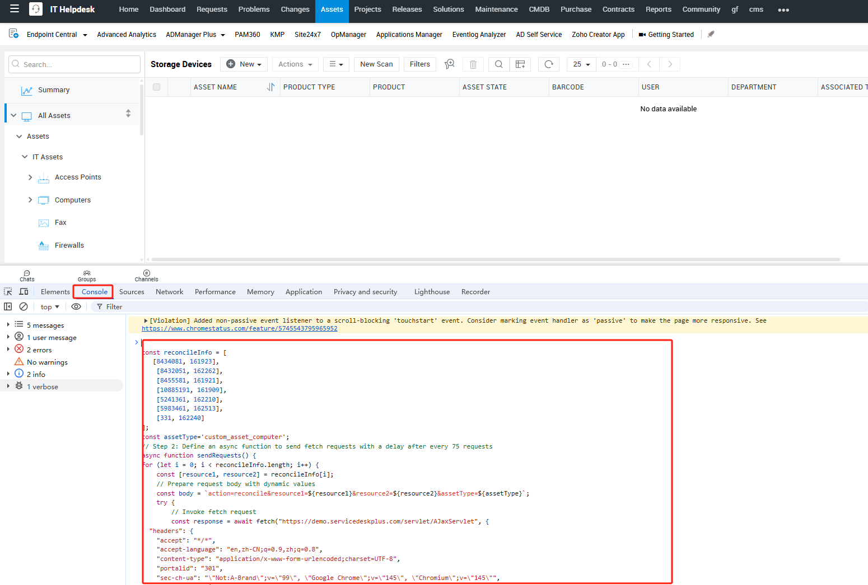Click the trash delete icon
Viewport: 868px width, 585px height.
473,64
